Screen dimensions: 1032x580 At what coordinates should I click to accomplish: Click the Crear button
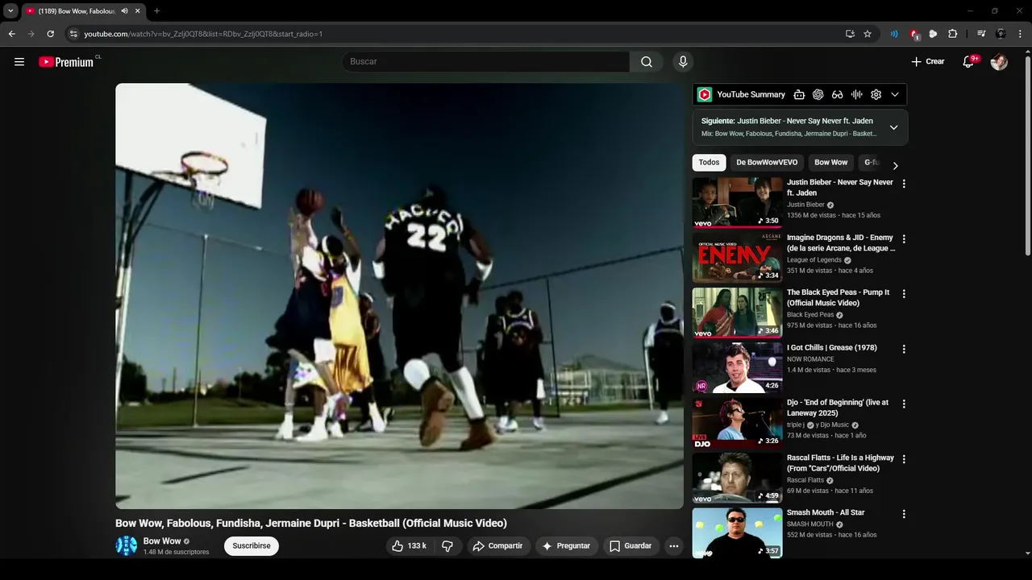click(x=928, y=62)
